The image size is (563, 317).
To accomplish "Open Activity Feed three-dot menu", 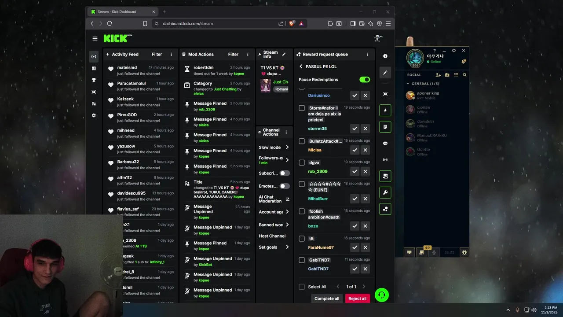I will click(x=171, y=55).
